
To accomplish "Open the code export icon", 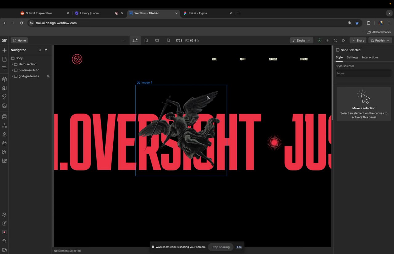I will pos(328,41).
